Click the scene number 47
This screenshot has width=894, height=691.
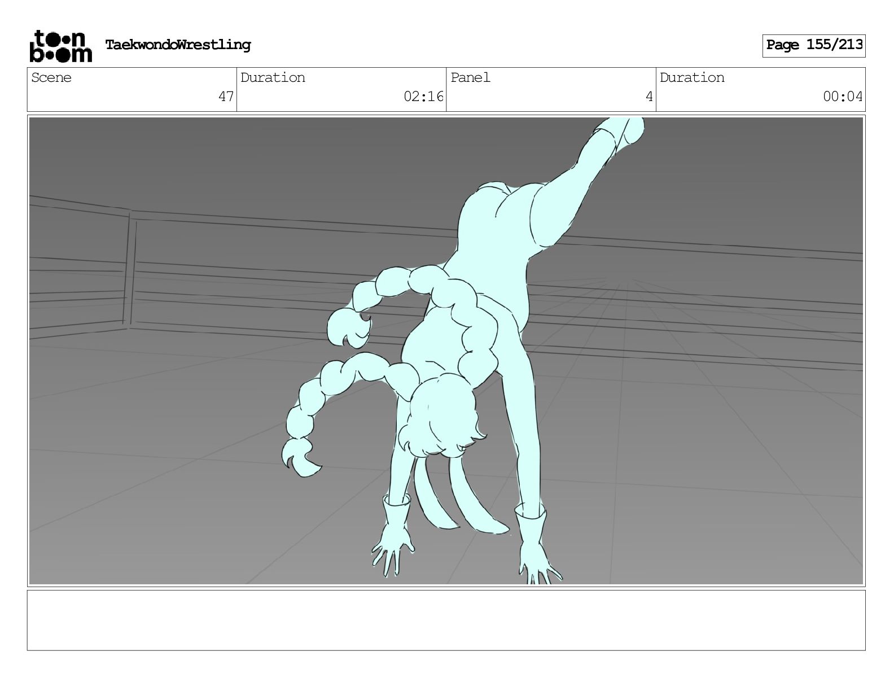226,97
